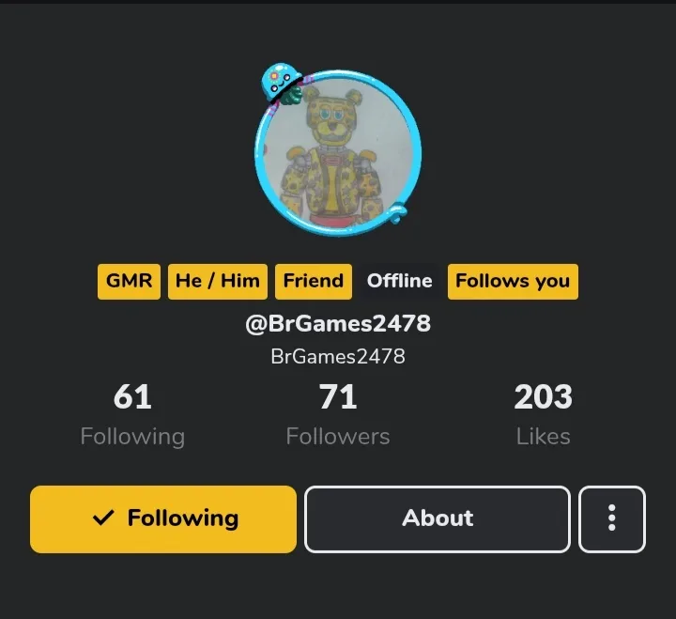Click the Friend tag
Screen dimensions: 676x619
pyautogui.click(x=314, y=281)
